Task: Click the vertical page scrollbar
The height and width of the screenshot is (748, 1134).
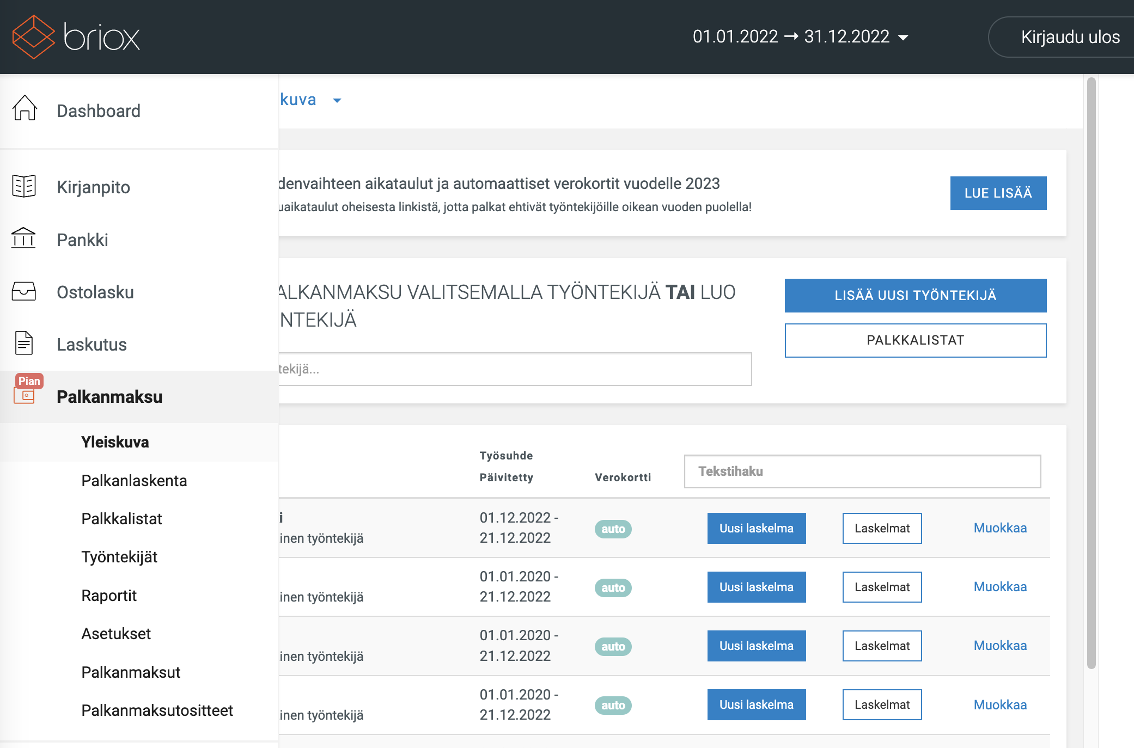Action: (x=1091, y=373)
